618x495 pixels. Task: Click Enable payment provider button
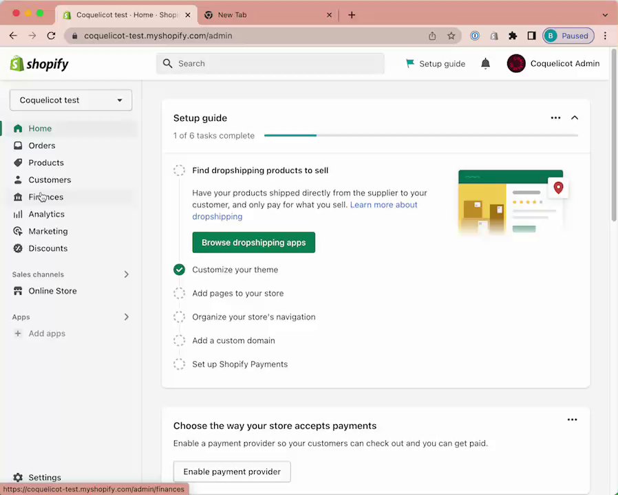pyautogui.click(x=232, y=472)
